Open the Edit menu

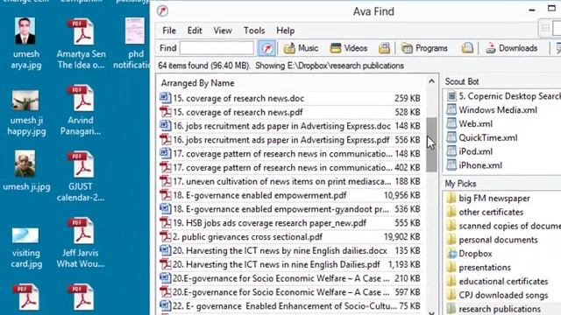pos(195,31)
